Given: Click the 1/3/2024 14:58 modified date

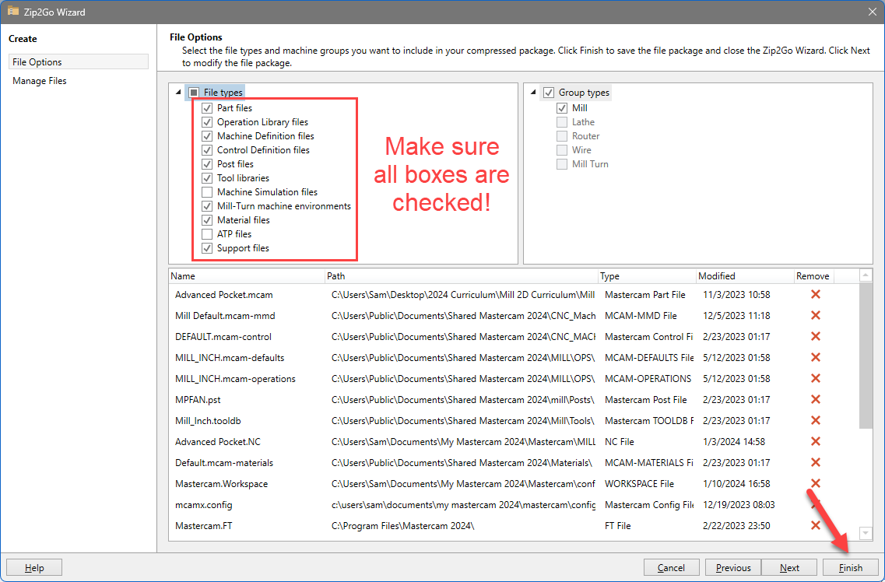Looking at the screenshot, I should (x=734, y=442).
